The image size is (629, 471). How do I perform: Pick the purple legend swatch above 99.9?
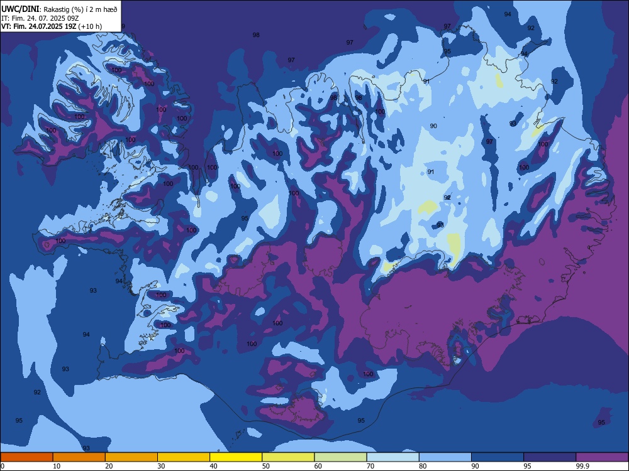click(x=602, y=457)
